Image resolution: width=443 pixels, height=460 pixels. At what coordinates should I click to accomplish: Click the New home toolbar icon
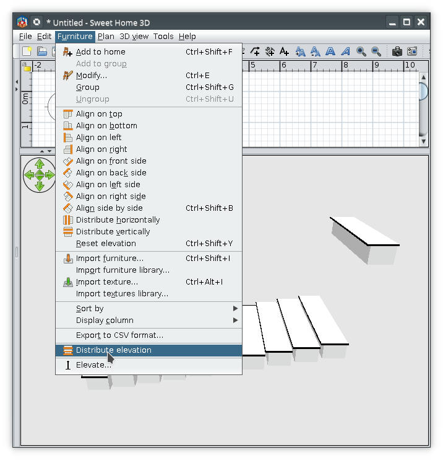coord(27,51)
